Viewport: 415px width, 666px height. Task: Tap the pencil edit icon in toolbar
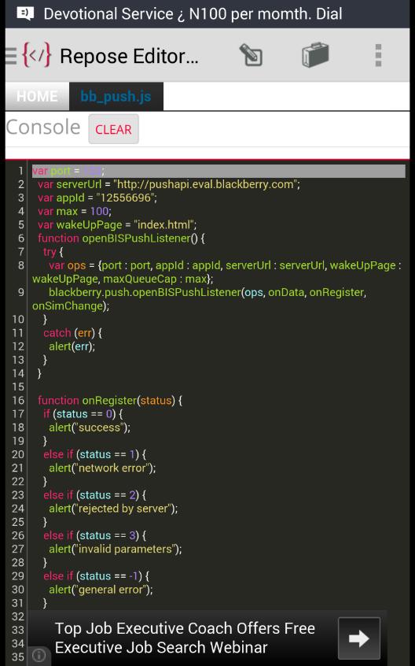(251, 55)
